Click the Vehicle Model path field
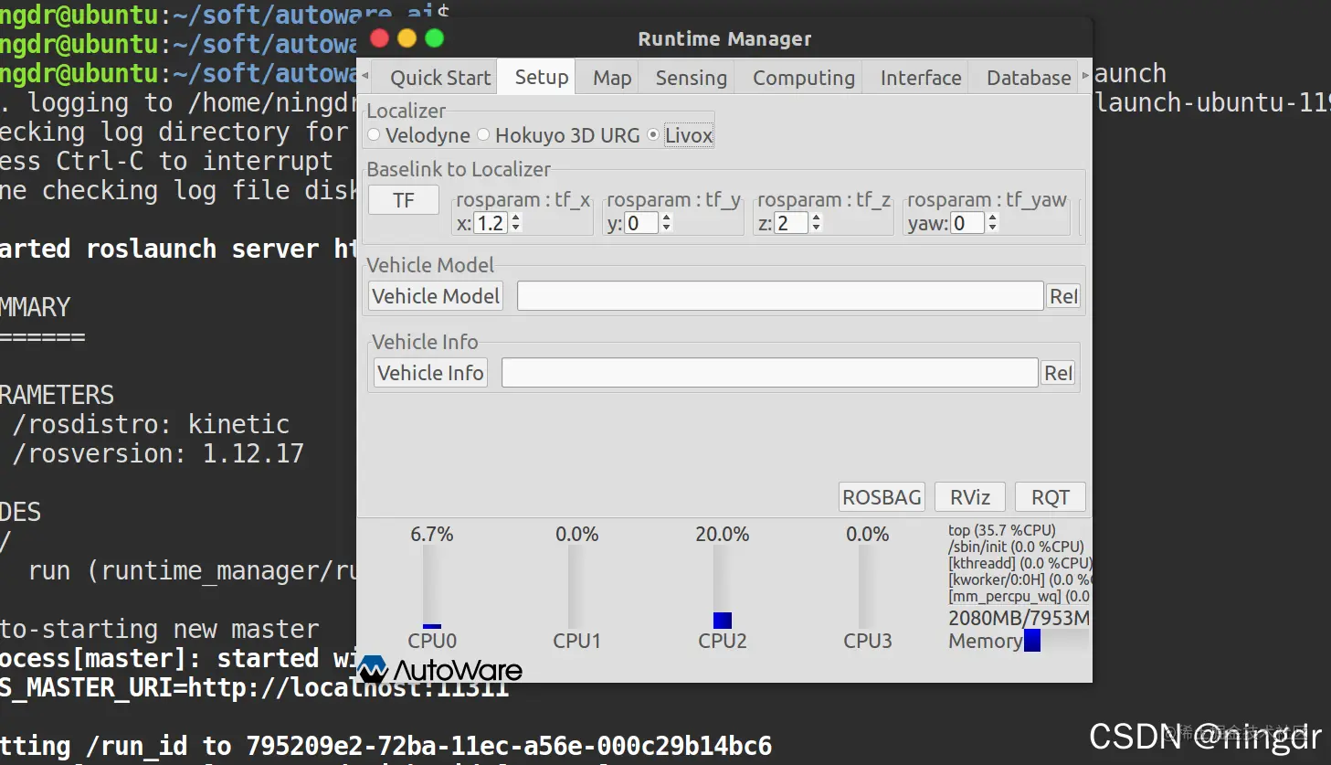 click(780, 296)
